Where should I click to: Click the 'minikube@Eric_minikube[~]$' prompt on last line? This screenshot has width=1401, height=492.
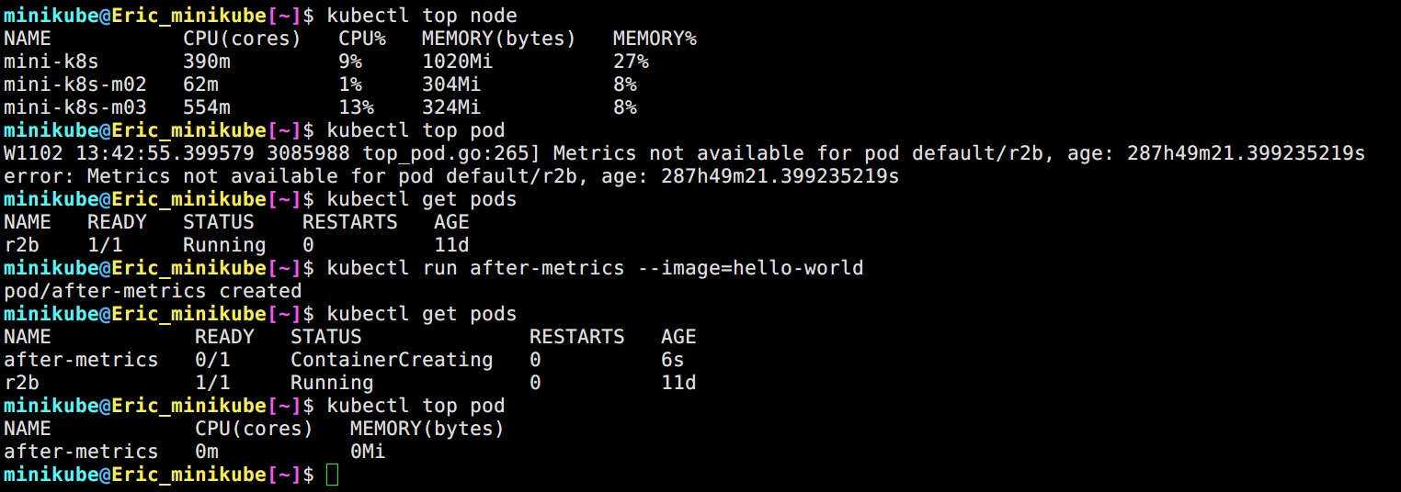(x=159, y=475)
